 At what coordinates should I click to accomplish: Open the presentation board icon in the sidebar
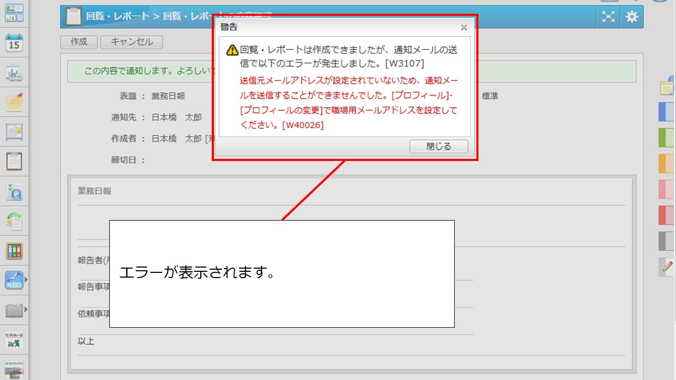(x=14, y=72)
